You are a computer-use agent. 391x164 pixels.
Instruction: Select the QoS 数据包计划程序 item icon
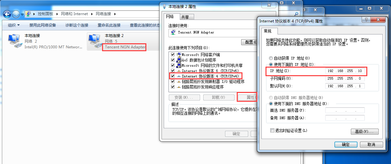coord(179,60)
